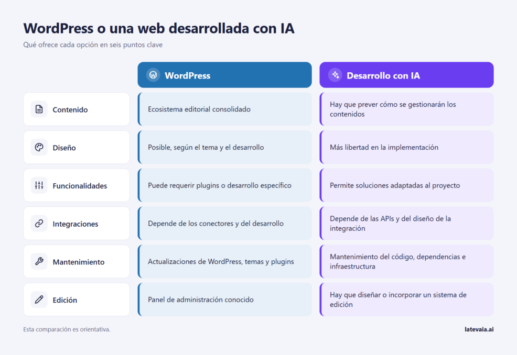Click footnote 'Esta comparación es orientativa.'
This screenshot has height=355, width=517.
tap(67, 329)
